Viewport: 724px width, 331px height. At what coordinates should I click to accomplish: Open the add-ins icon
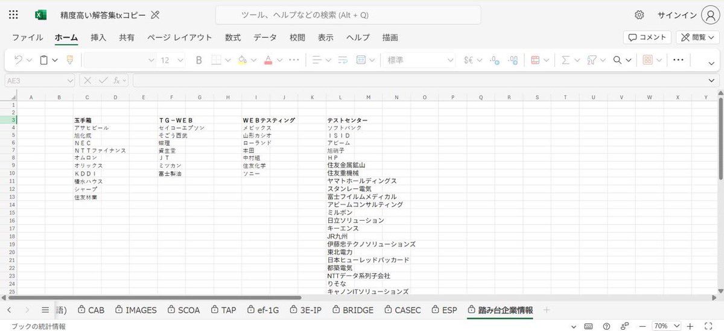point(648,60)
